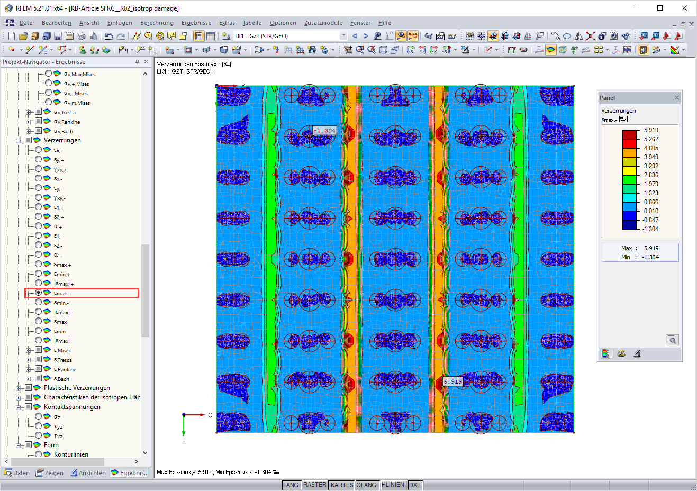Toggle the Plastische Verzerrungen checkbox

point(29,388)
